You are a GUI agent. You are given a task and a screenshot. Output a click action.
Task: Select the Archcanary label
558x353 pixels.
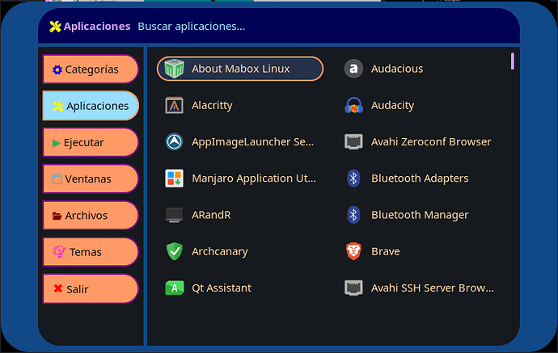[220, 251]
